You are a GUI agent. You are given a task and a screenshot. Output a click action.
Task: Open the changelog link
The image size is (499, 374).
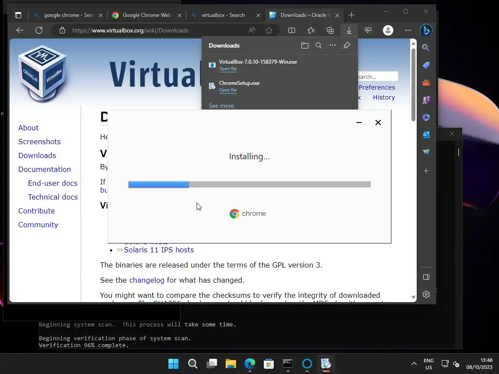[147, 280]
